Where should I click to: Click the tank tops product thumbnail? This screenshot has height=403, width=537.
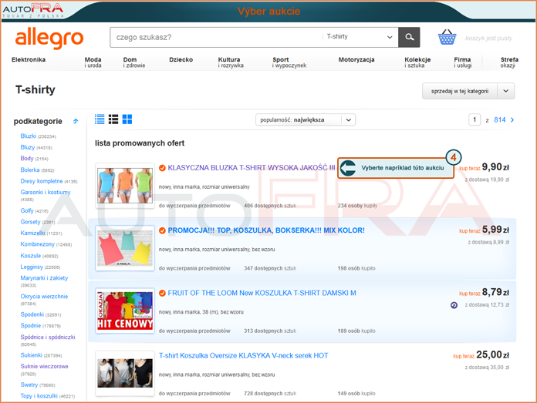click(125, 248)
